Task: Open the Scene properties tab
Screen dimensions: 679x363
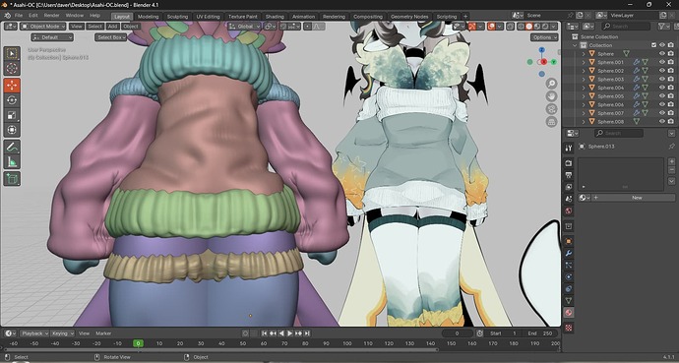Action: pyautogui.click(x=569, y=199)
